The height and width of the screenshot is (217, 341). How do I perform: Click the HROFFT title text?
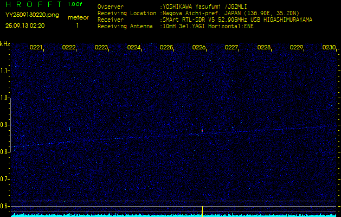point(32,4)
